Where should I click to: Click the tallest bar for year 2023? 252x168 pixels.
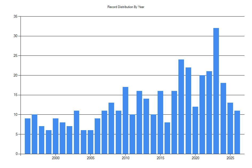(x=216, y=91)
